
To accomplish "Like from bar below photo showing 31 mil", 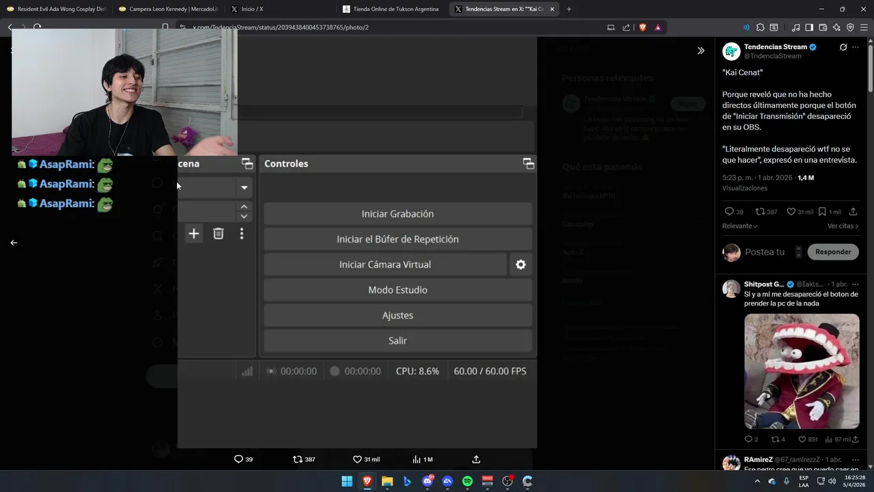I will point(366,459).
